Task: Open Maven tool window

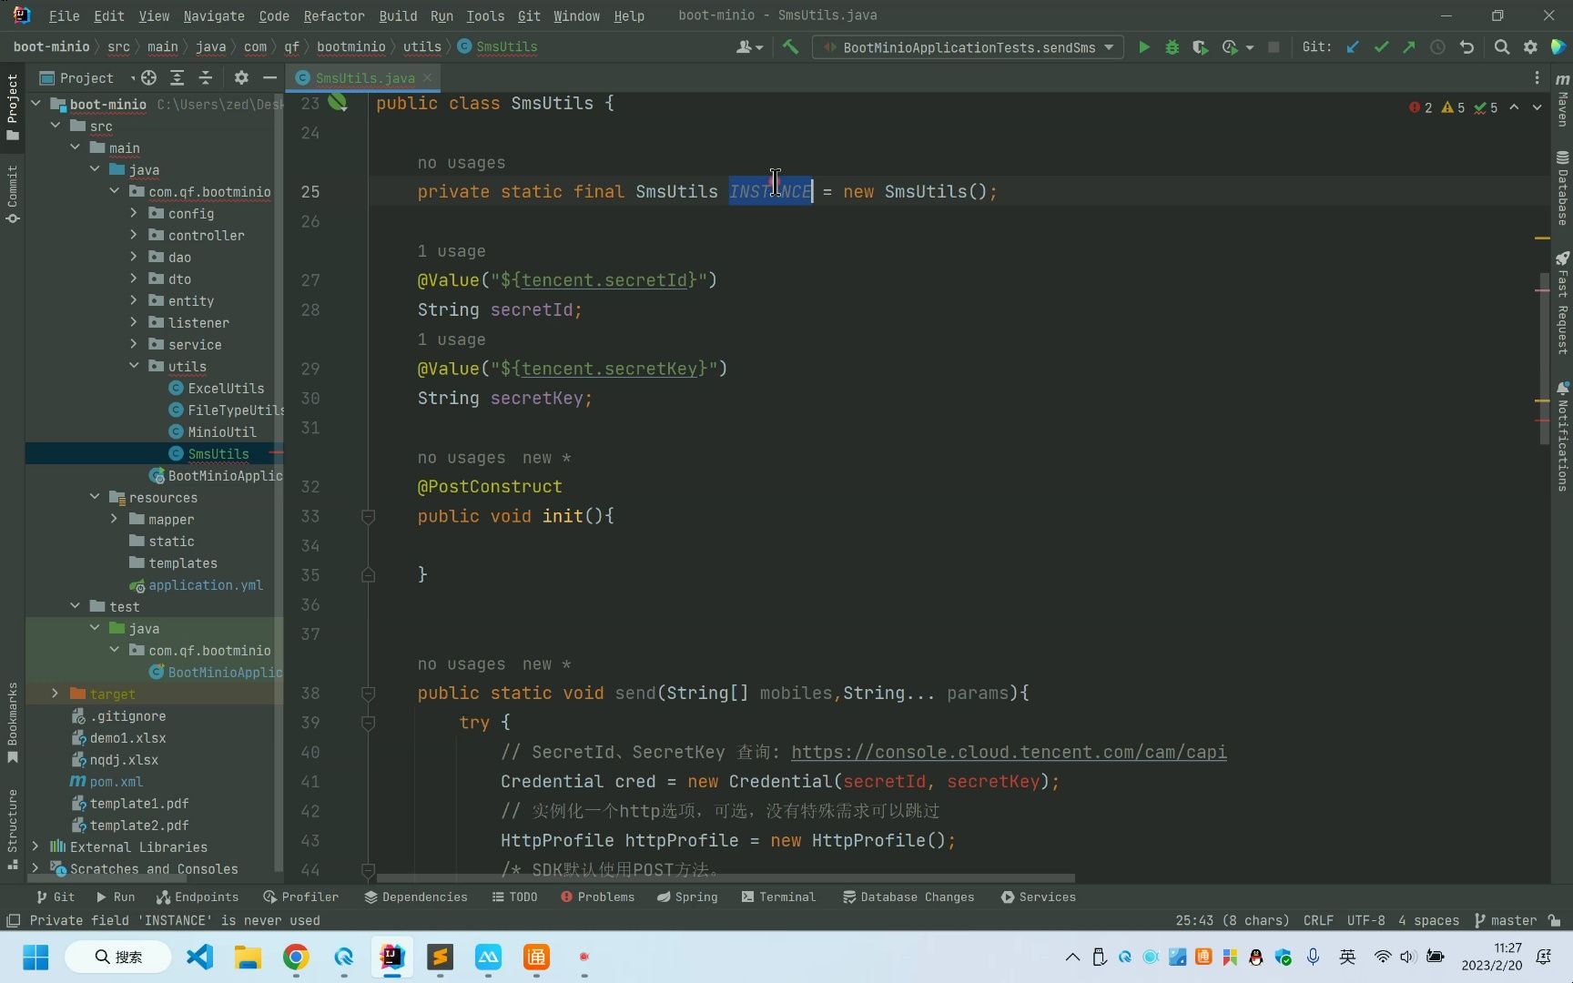Action: pyautogui.click(x=1562, y=100)
